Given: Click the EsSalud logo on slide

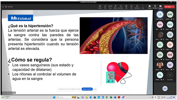Looking at the screenshot, I should click(21, 18).
